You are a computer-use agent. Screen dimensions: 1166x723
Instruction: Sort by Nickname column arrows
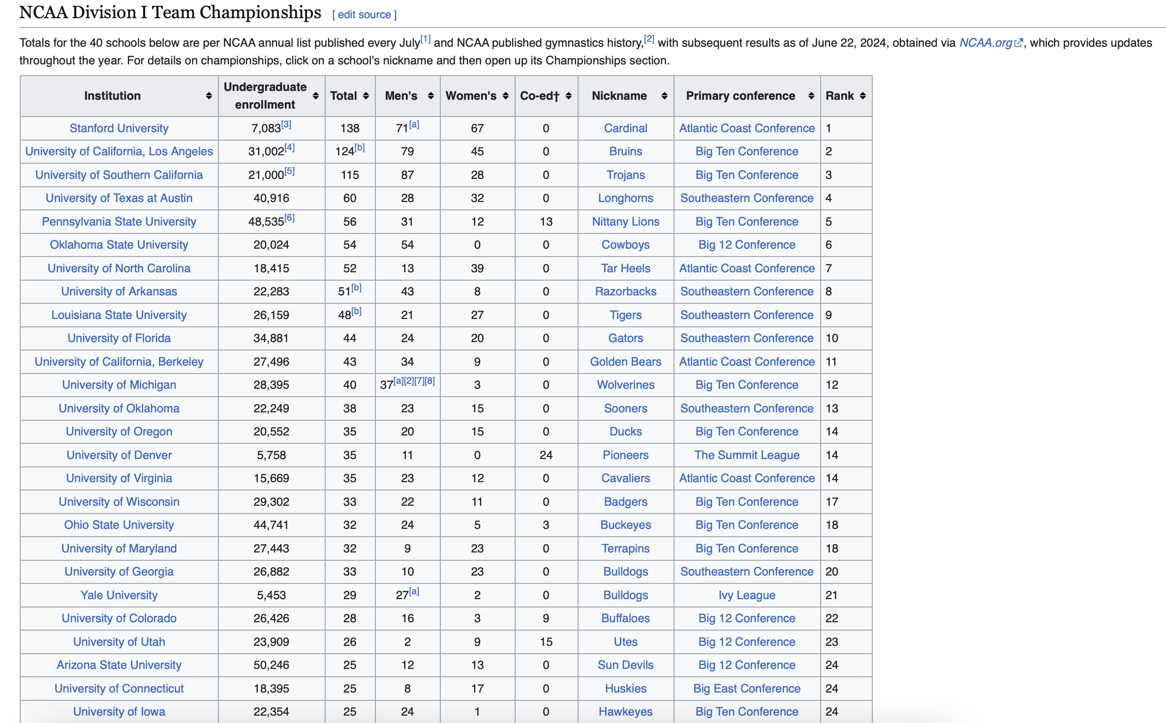(x=664, y=96)
